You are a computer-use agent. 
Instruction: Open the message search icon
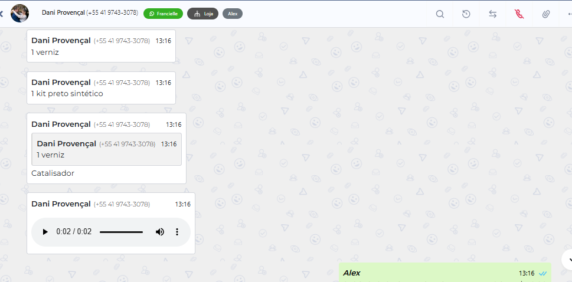tap(440, 14)
